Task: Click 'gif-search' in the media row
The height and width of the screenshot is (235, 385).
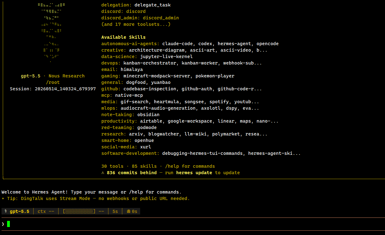Action: point(135,102)
